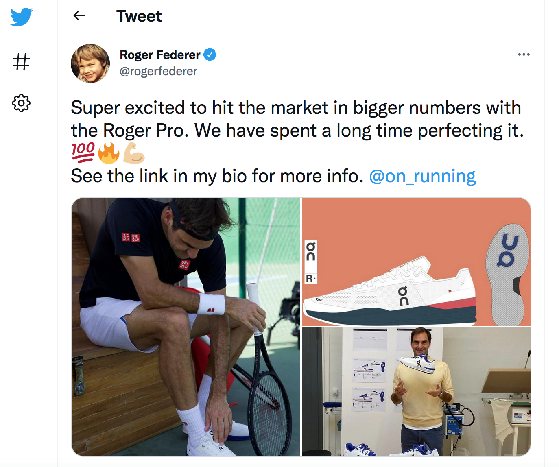Click the @rogerfederer handle
The width and height of the screenshot is (559, 467).
click(x=158, y=71)
